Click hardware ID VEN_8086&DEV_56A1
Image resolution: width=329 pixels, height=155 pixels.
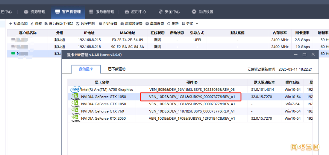pyautogui.click(x=192, y=90)
